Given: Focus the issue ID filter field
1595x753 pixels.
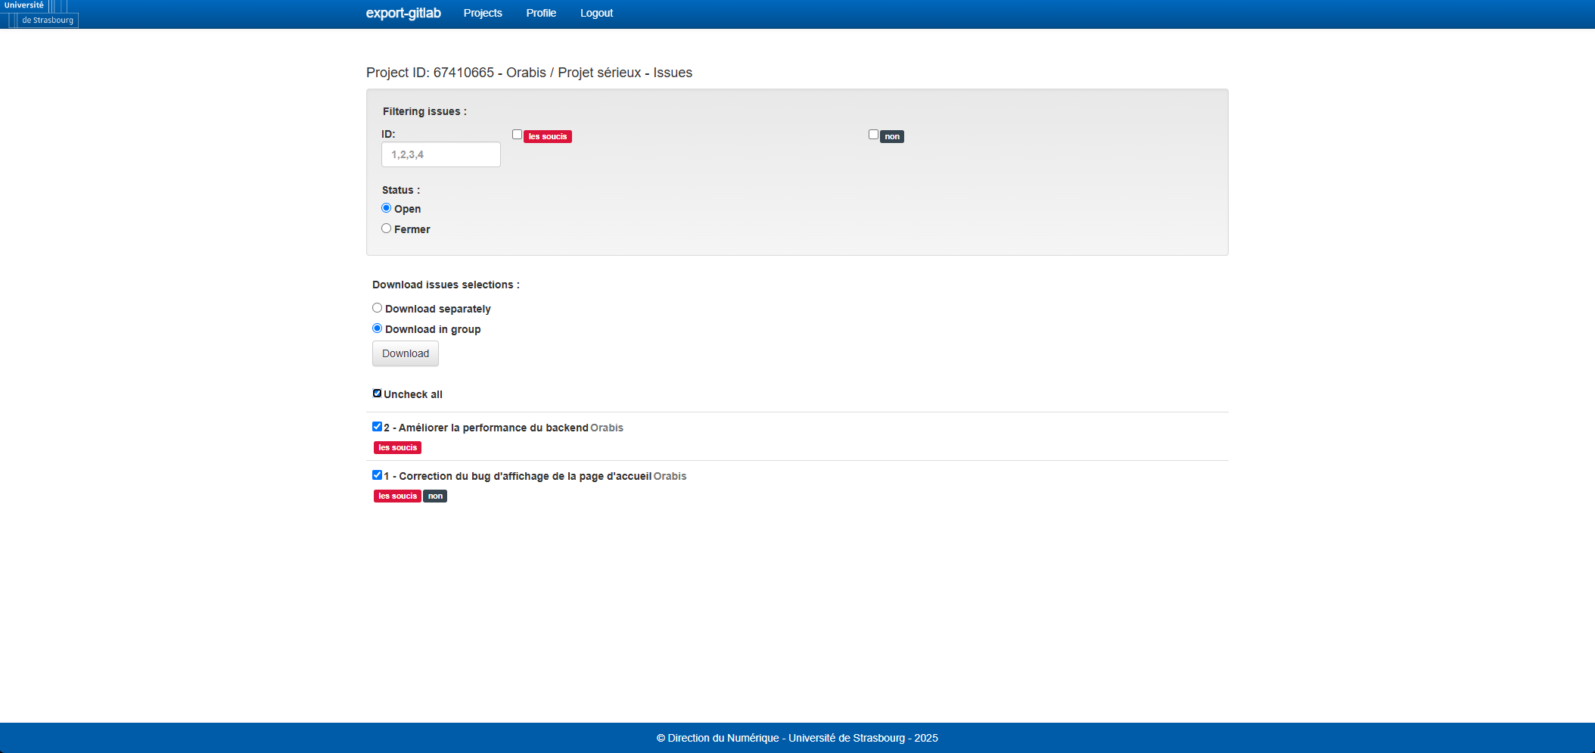Looking at the screenshot, I should tap(440, 154).
